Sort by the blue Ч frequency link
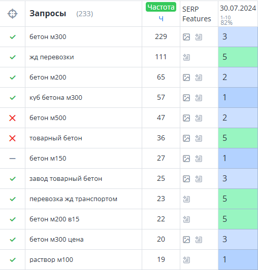 (161, 19)
